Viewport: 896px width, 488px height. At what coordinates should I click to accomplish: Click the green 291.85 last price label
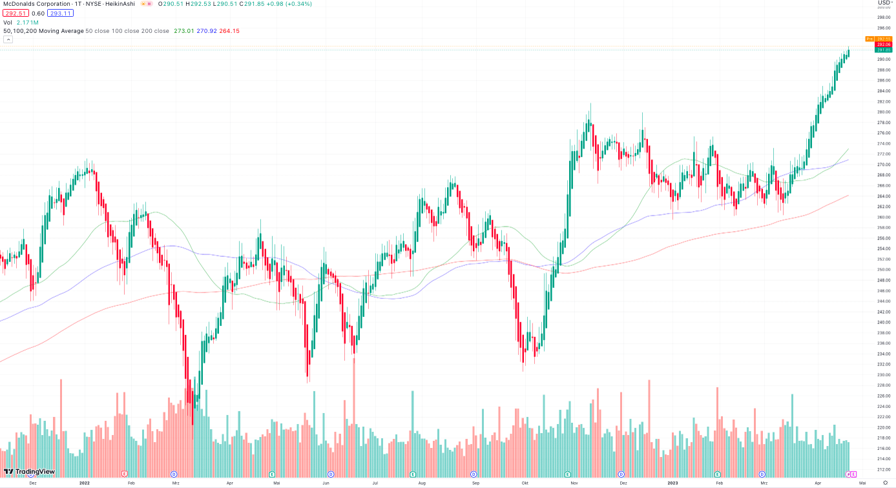(884, 49)
